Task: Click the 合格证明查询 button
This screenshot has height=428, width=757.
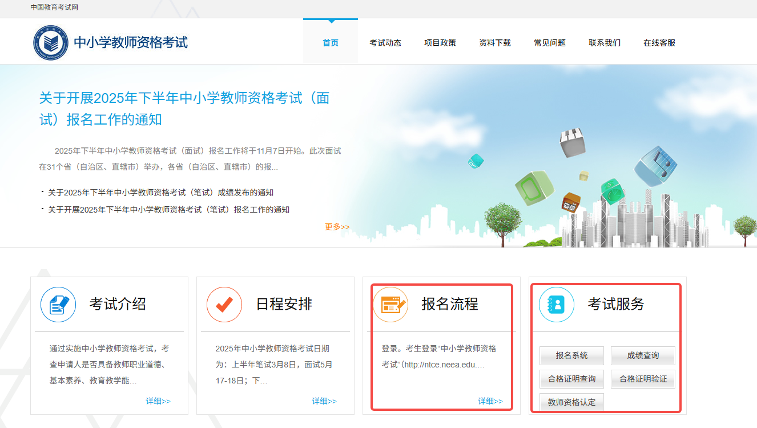Action: (x=571, y=379)
